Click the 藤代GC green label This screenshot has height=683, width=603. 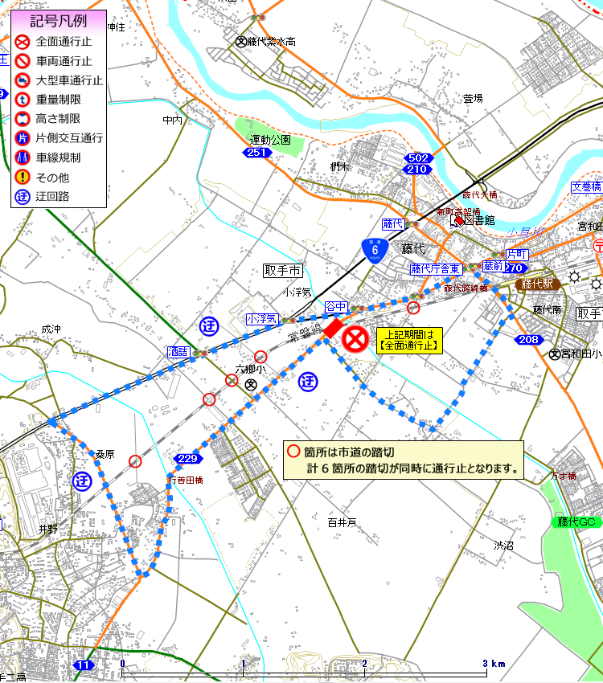(x=576, y=521)
